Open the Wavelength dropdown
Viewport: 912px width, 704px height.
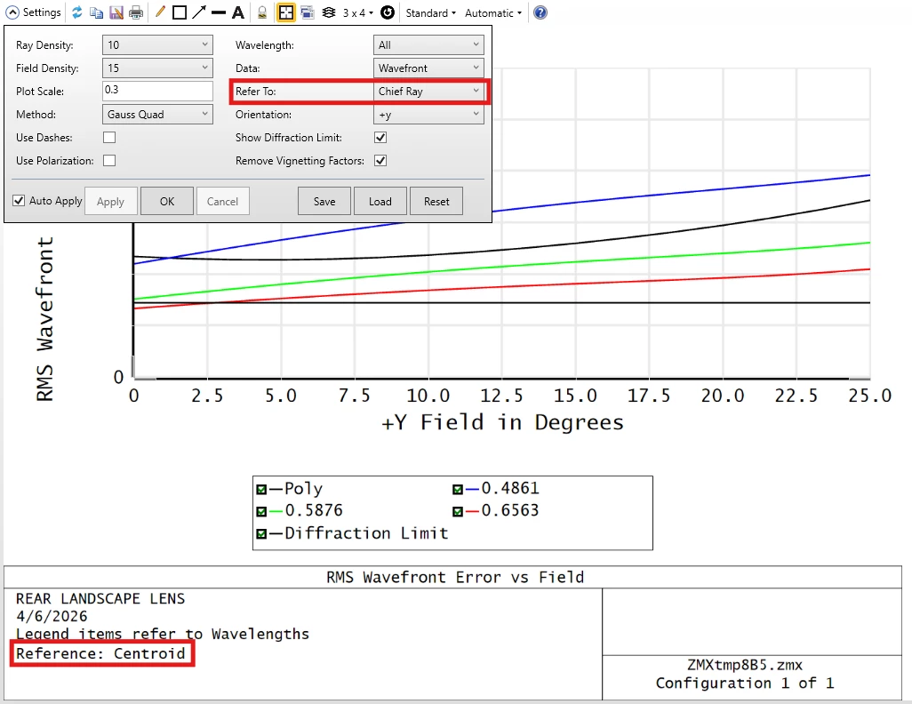pos(428,44)
